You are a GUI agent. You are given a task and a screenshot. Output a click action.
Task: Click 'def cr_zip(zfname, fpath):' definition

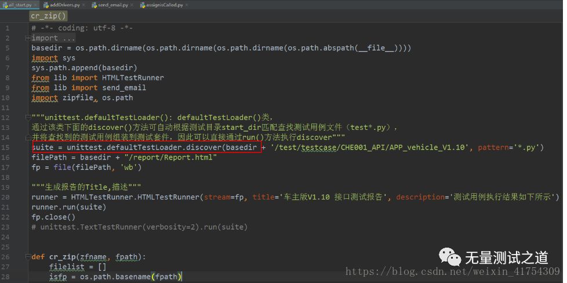click(89, 257)
